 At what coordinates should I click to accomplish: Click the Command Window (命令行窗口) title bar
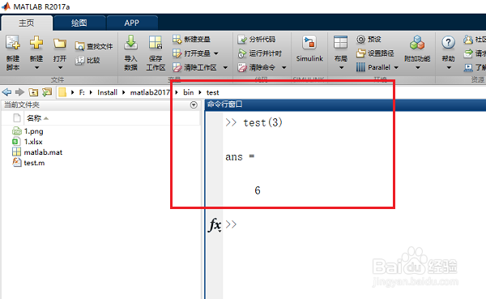pyautogui.click(x=345, y=105)
